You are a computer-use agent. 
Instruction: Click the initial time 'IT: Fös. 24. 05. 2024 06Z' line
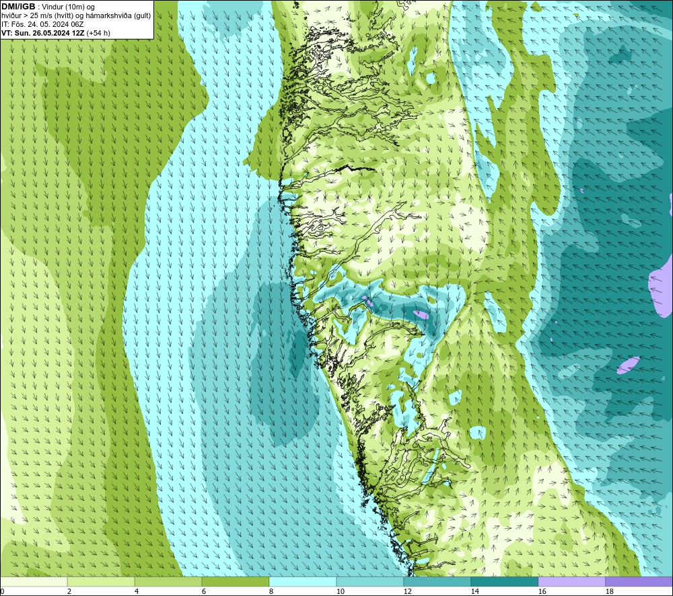pos(42,24)
